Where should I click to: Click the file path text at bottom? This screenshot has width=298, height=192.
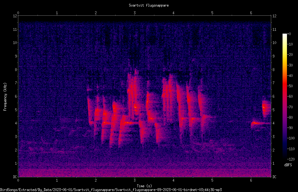click(x=111, y=190)
